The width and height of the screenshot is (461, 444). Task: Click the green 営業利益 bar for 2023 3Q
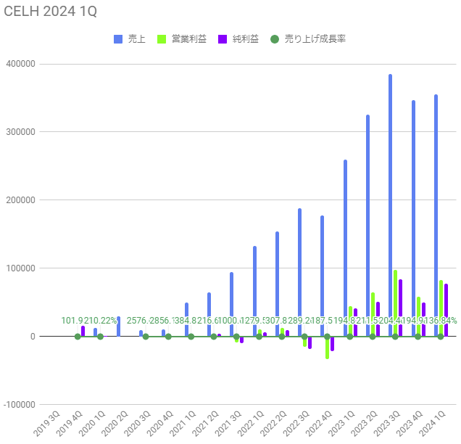395,303
